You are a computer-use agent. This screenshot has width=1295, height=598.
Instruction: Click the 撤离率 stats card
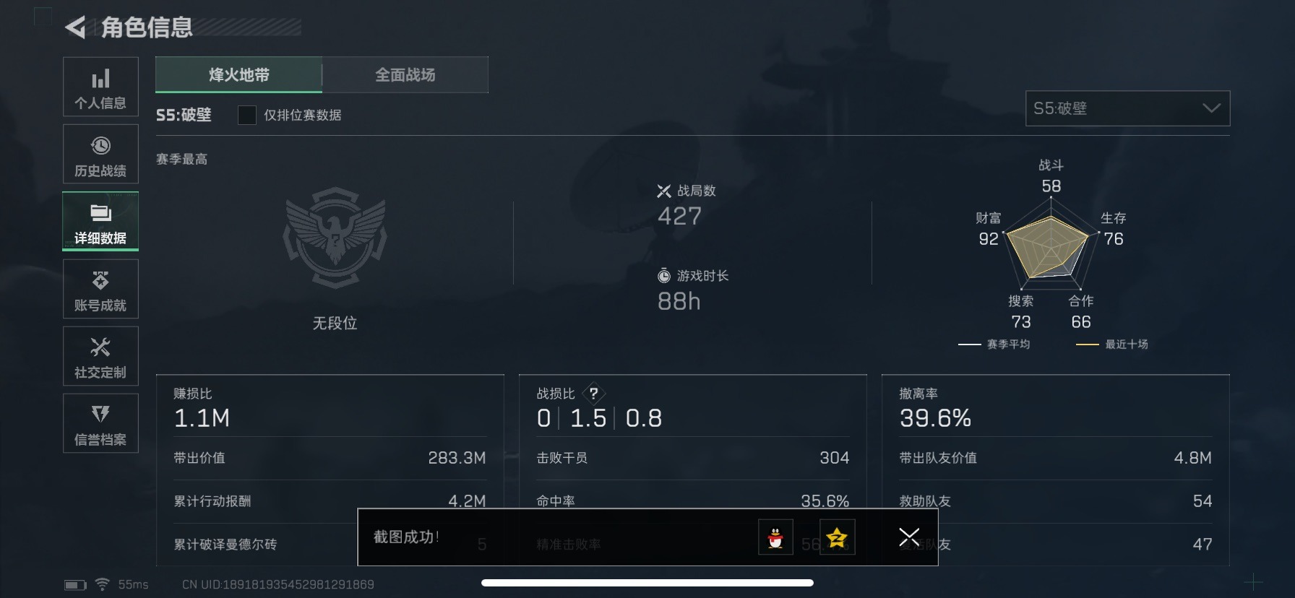[x=1055, y=469]
